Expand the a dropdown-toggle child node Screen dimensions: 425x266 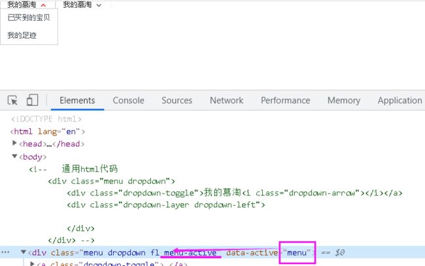[32, 263]
